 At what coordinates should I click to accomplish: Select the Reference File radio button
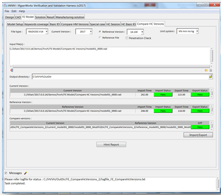(x=100, y=38)
